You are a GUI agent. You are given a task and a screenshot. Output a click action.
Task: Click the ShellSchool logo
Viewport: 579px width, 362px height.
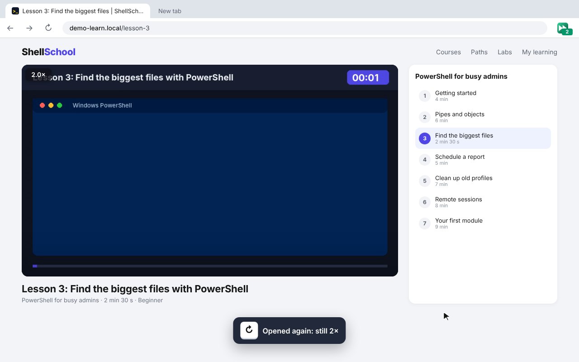point(48,52)
